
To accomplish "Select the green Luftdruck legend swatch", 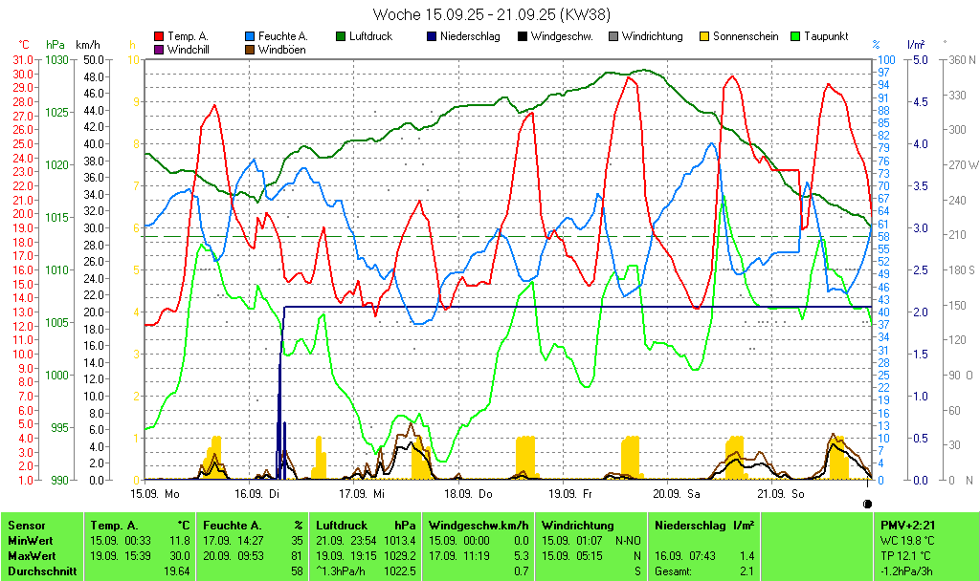I will 341,36.
